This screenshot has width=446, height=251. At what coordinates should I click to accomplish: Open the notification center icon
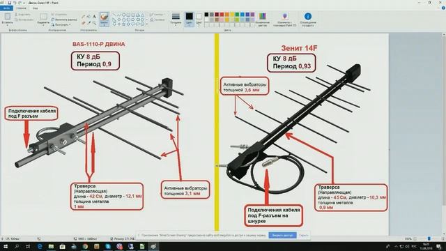(439, 246)
